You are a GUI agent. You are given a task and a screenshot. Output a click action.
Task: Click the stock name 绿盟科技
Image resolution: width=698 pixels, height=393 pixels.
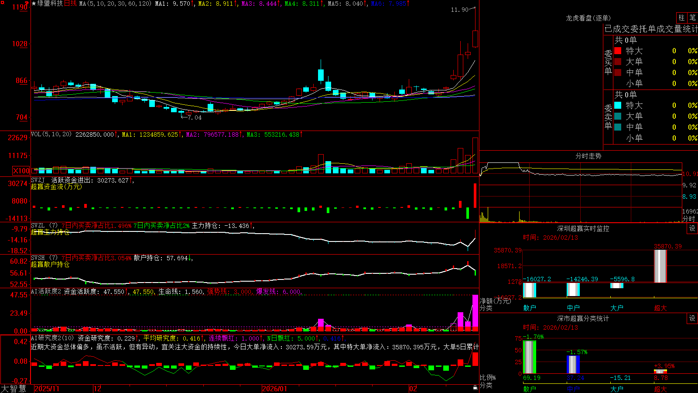[x=50, y=3]
